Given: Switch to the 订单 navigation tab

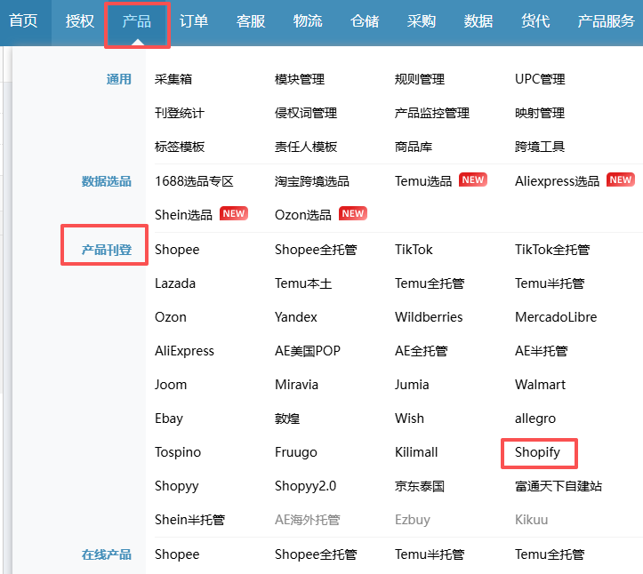Looking at the screenshot, I should (x=194, y=21).
